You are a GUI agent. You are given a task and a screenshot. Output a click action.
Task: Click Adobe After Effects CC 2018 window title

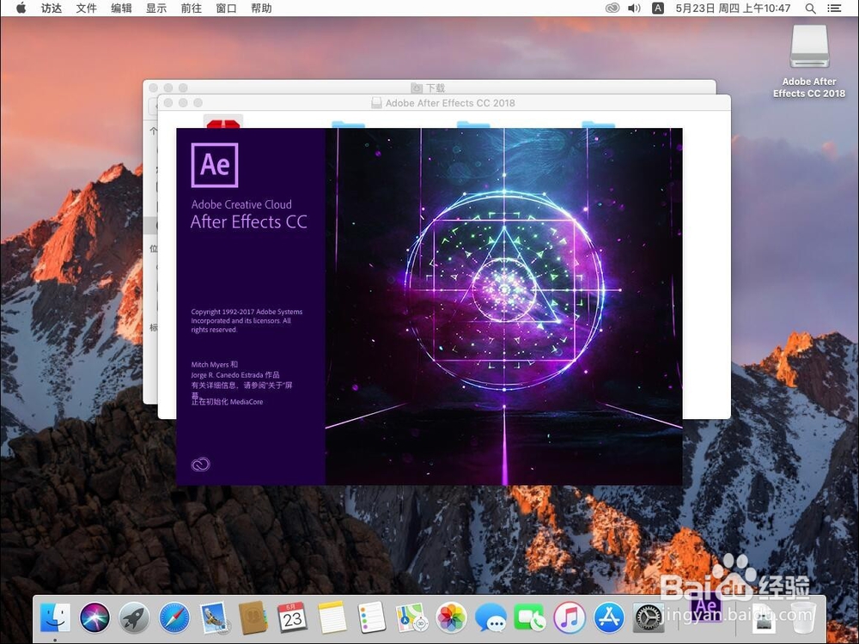point(444,103)
